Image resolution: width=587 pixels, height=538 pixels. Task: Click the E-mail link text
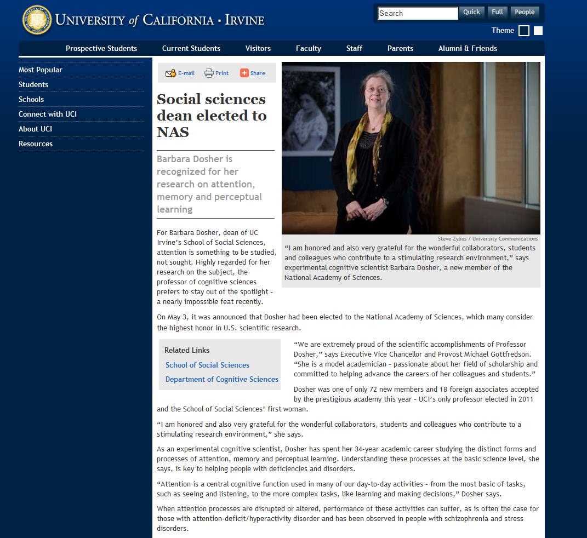pos(186,73)
